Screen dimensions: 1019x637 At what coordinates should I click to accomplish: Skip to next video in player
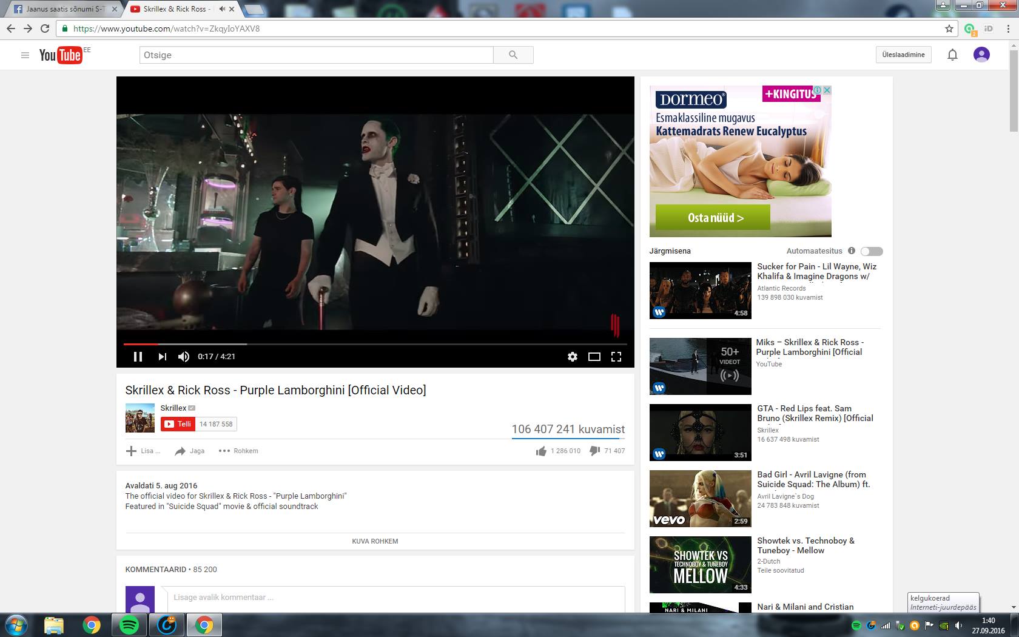click(x=162, y=357)
